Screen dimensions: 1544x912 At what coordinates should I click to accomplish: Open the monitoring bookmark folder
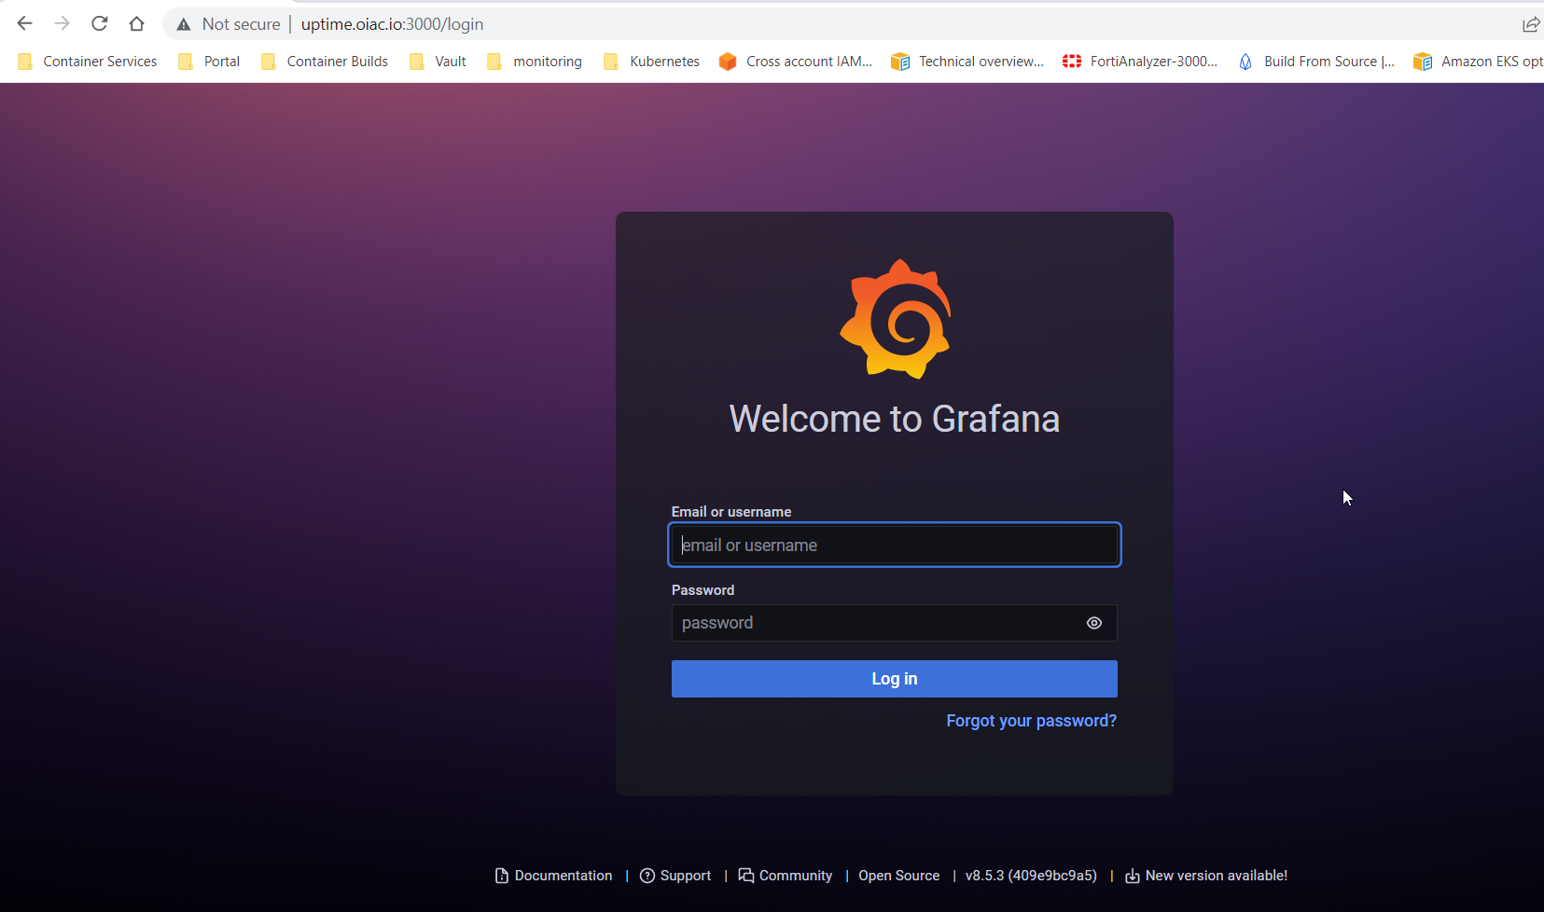535,62
